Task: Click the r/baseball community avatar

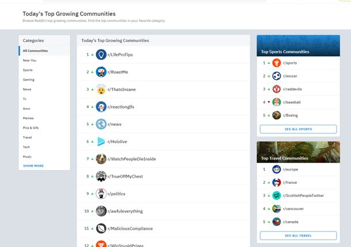Action: [x=276, y=102]
